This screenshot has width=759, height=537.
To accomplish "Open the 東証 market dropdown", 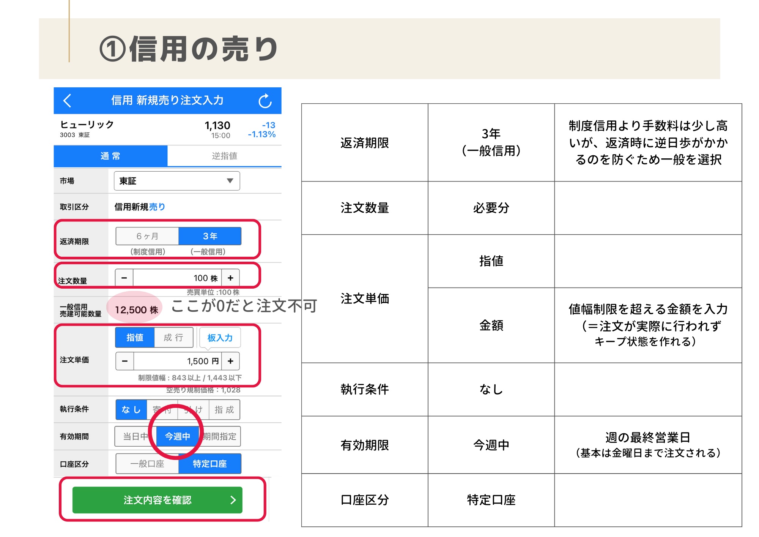I will pos(176,181).
